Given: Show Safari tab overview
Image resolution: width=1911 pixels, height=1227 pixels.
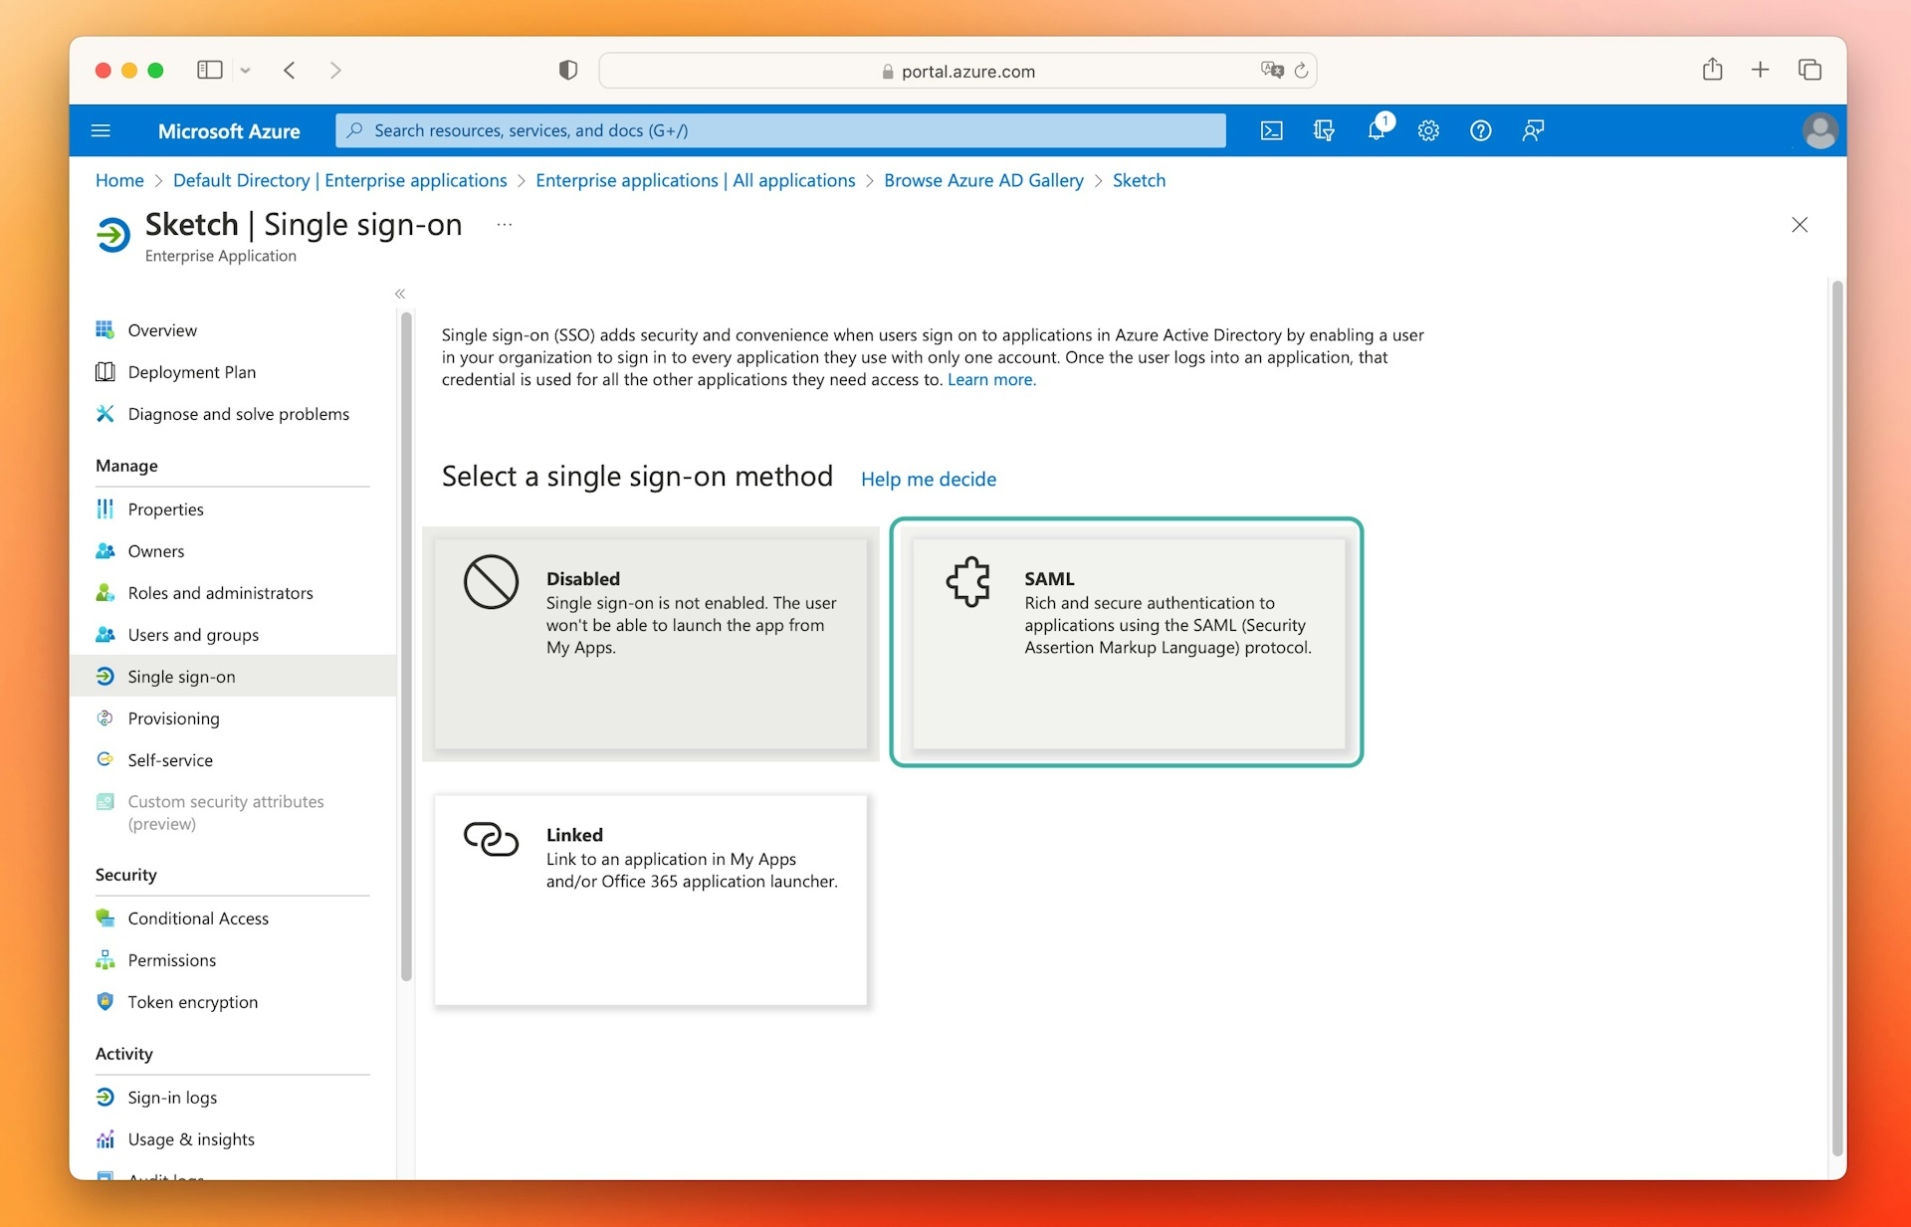Looking at the screenshot, I should point(1809,70).
